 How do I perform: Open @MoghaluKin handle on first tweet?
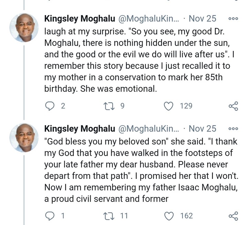click(148, 19)
